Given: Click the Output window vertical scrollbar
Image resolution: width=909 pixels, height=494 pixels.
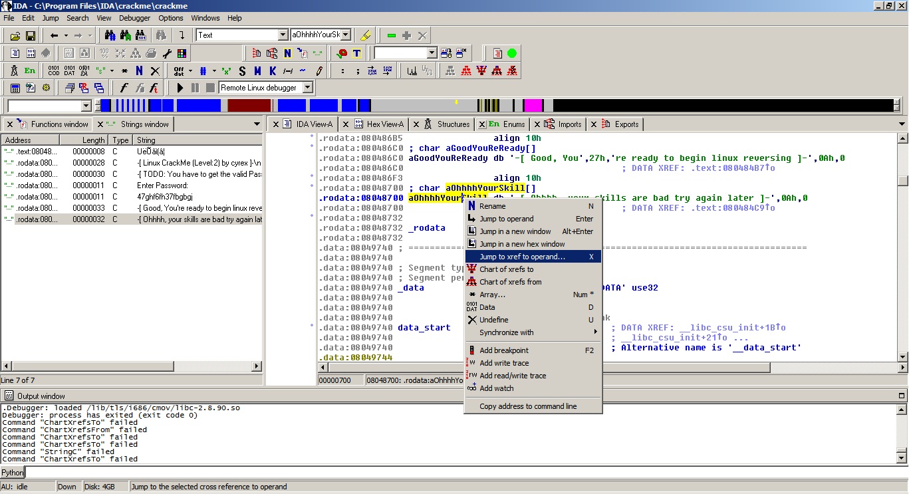Looking at the screenshot, I should pyautogui.click(x=902, y=432).
